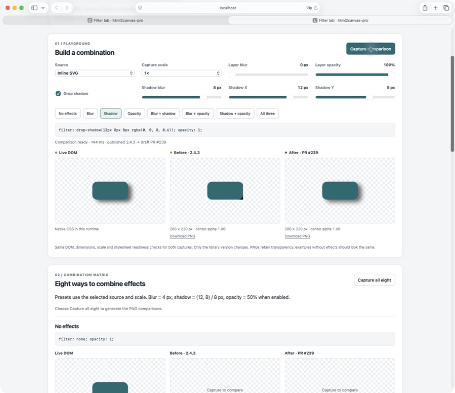The image size is (455, 393).
Task: Select the Blur + shadow preset
Action: [163, 114]
